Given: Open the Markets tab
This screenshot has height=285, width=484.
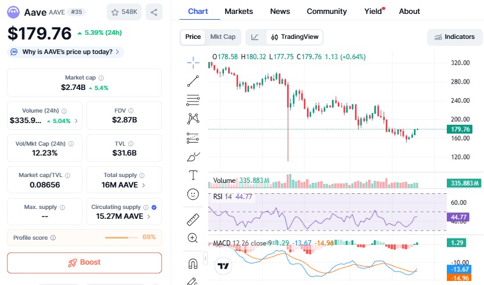Looking at the screenshot, I should [x=239, y=11].
